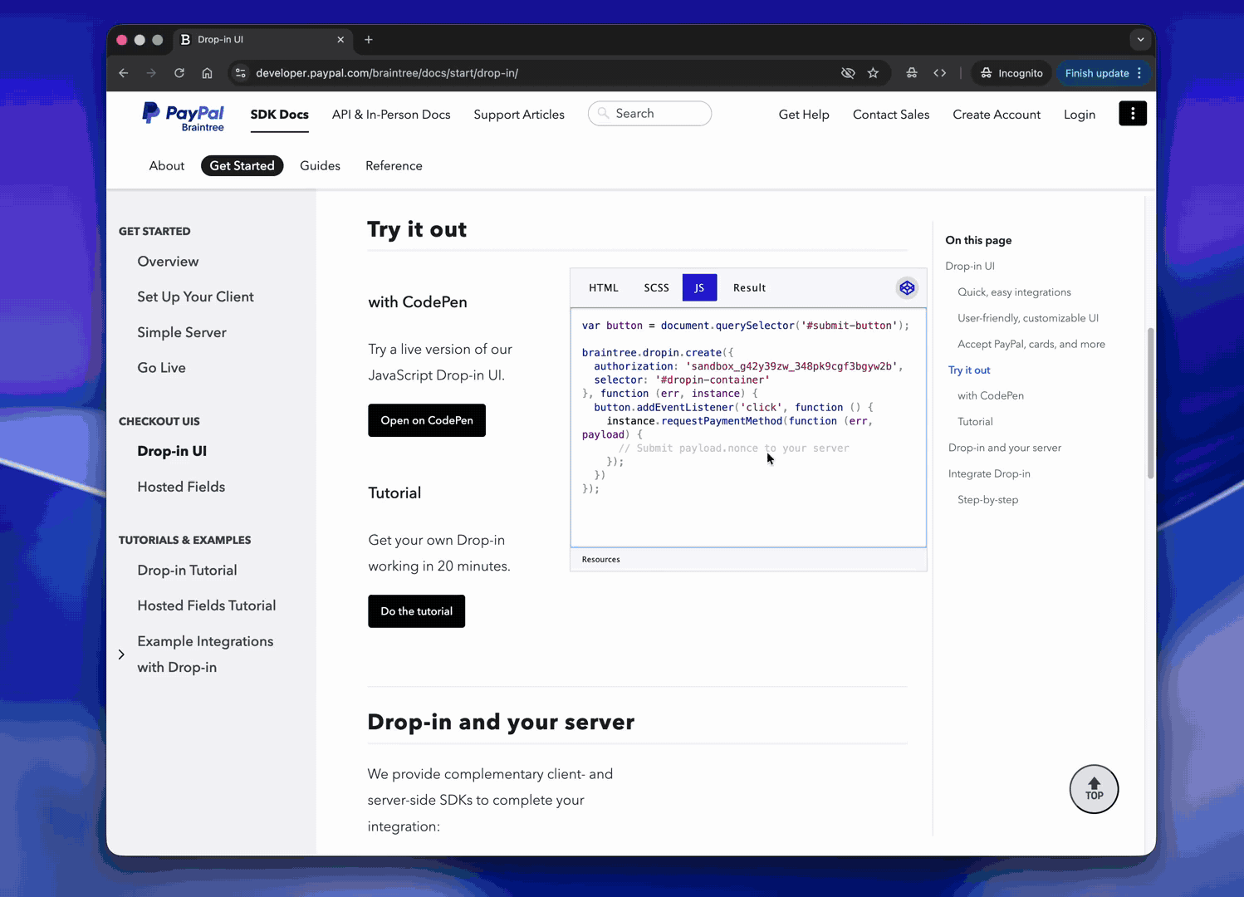
Task: Click the TOP back-to-top button
Action: click(x=1094, y=789)
